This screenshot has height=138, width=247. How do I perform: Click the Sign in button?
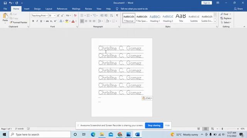(206, 3)
